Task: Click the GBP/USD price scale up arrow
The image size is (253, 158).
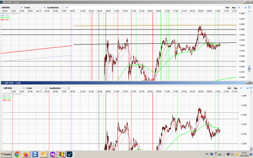Action: (251, 92)
